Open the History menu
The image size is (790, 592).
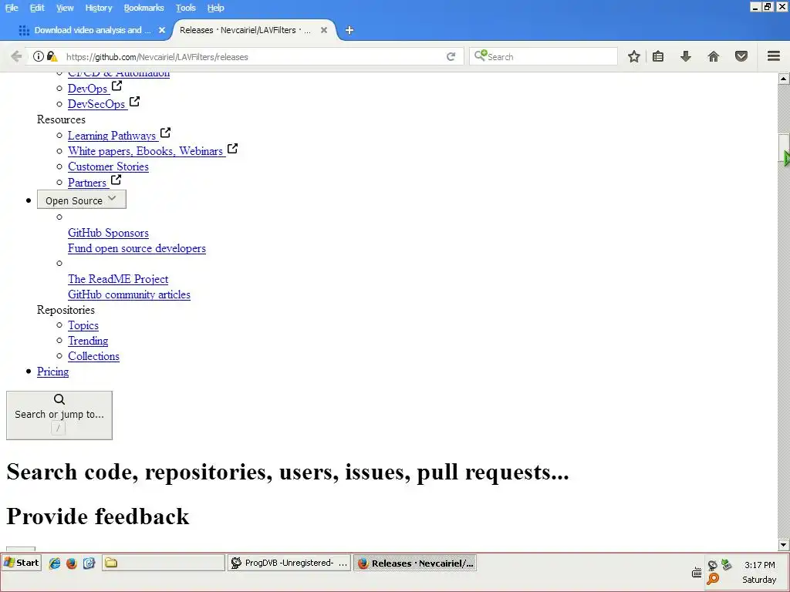[x=99, y=8]
